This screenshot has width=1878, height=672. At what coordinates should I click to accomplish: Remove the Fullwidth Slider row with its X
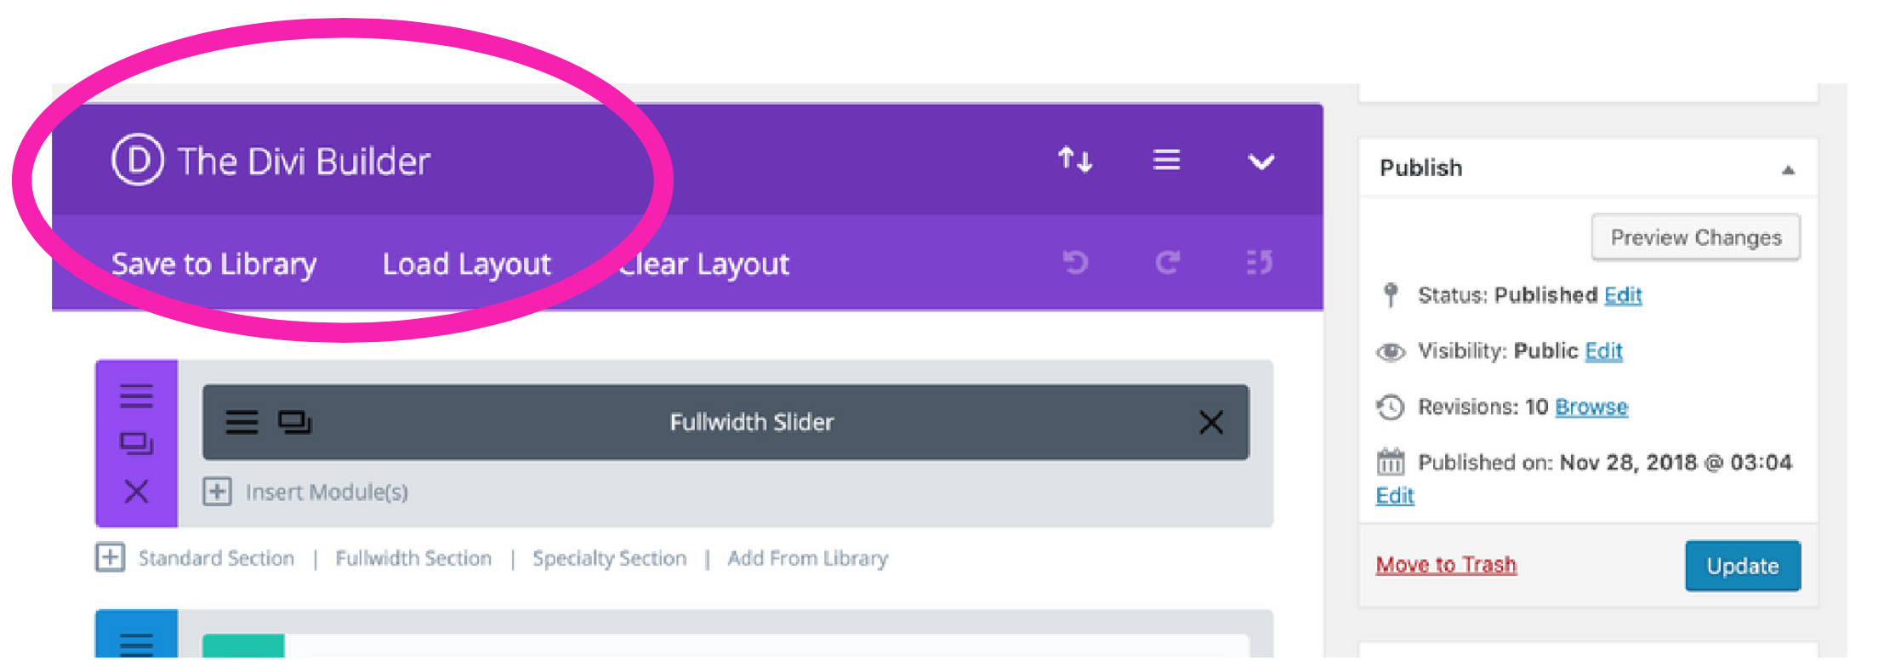coord(1211,422)
